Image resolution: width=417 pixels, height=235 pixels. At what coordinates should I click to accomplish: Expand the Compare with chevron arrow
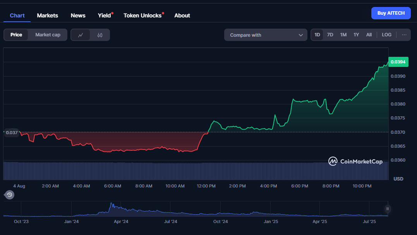coord(300,35)
